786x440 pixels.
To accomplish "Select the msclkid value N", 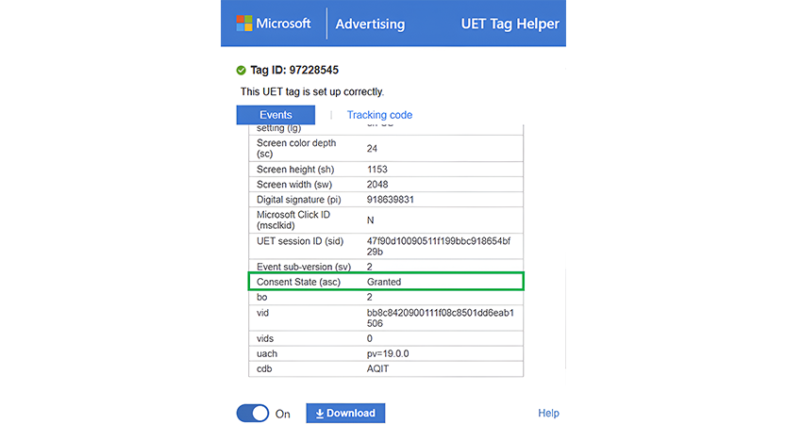I will coord(371,220).
